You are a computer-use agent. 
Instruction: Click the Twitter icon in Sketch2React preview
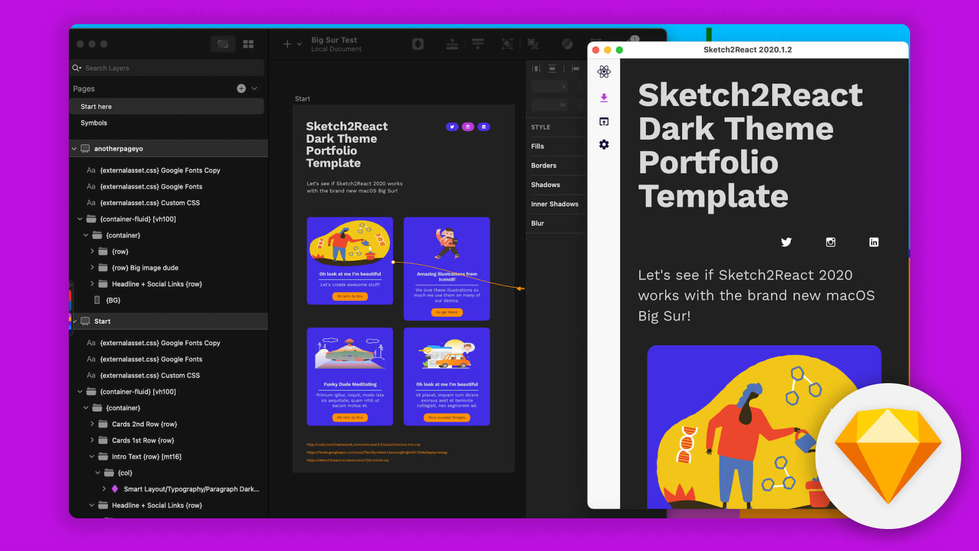click(786, 242)
